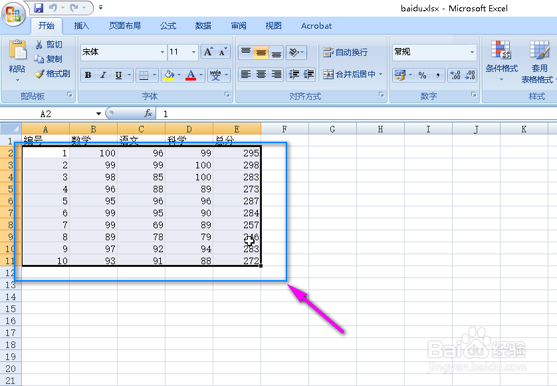Toggle italic formatting
Screen dimensions: 557x386
(103, 75)
